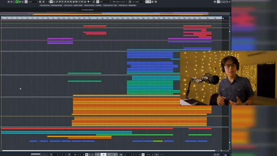Click the Quantize icon before 1/8 Triplet
This screenshot has height=156, width=277.
pos(130,2)
